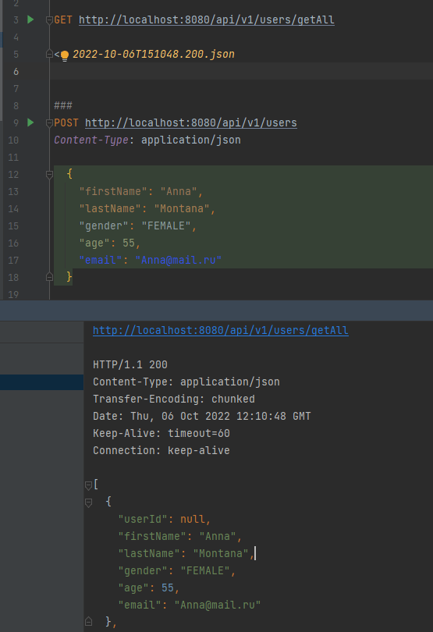The image size is (433, 632).
Task: Run the POST users request
Action: tap(30, 122)
